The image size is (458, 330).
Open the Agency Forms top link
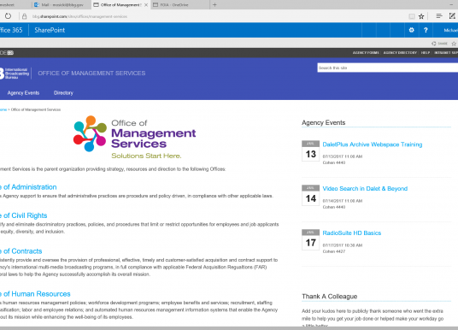[x=366, y=53]
